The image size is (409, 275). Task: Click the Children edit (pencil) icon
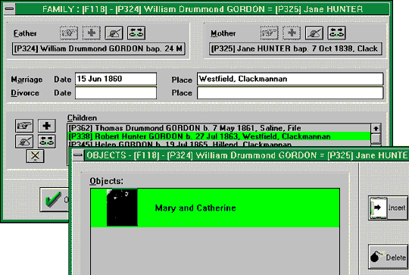tap(24, 141)
